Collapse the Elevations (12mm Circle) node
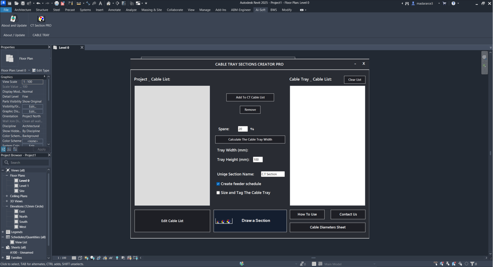493x267 pixels. (7, 206)
